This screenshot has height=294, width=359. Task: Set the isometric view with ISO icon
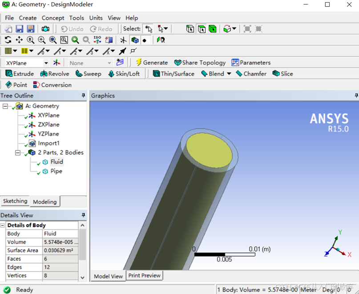(x=97, y=40)
